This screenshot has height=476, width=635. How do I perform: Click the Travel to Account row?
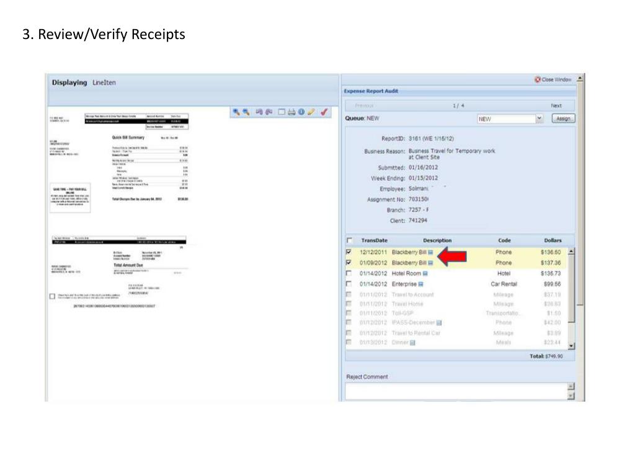tap(456, 294)
